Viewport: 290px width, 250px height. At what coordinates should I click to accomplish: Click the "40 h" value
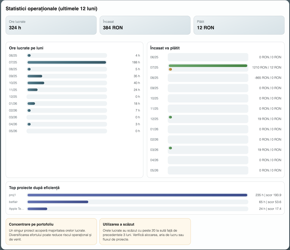click(137, 83)
